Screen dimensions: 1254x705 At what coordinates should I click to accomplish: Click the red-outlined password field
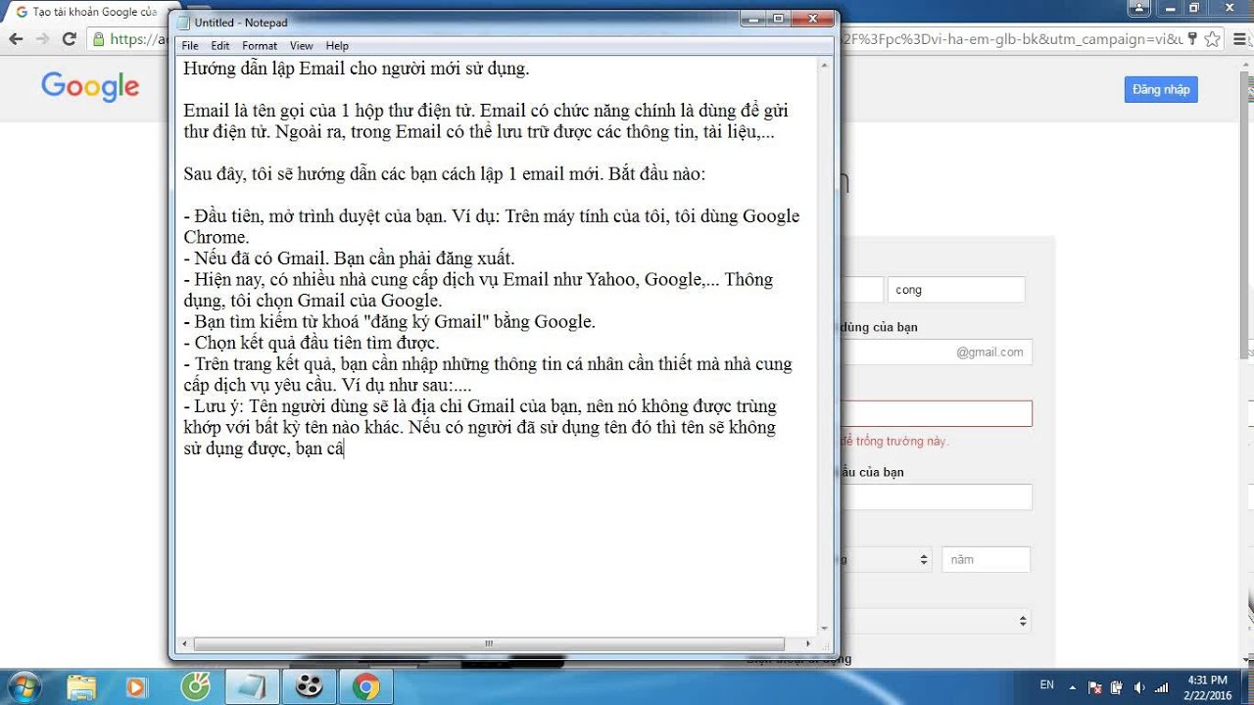(936, 413)
